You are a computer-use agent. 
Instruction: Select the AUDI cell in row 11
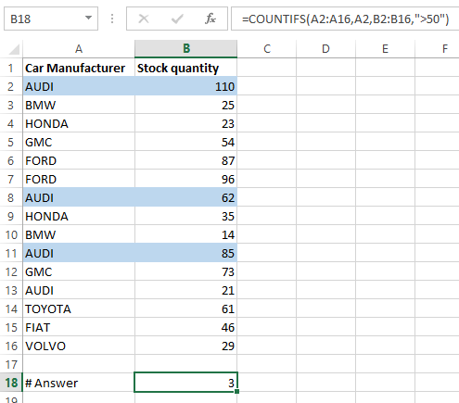point(79,253)
